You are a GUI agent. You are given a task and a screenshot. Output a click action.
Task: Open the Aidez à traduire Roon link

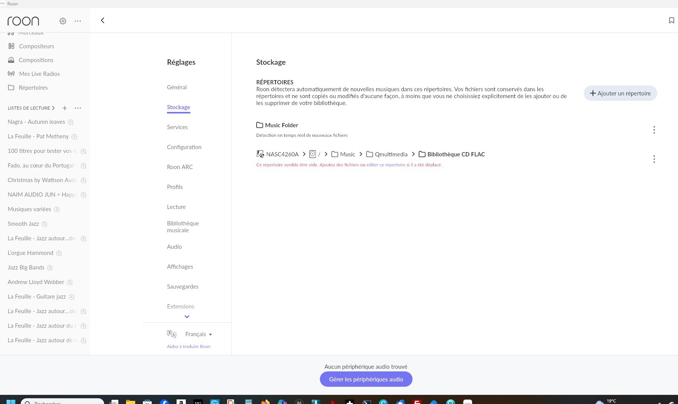point(188,347)
